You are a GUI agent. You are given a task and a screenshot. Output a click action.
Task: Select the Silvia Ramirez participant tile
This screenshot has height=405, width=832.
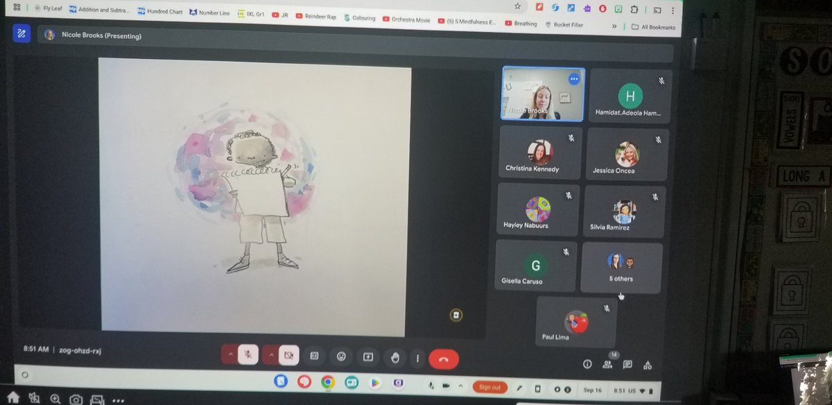[x=625, y=211]
